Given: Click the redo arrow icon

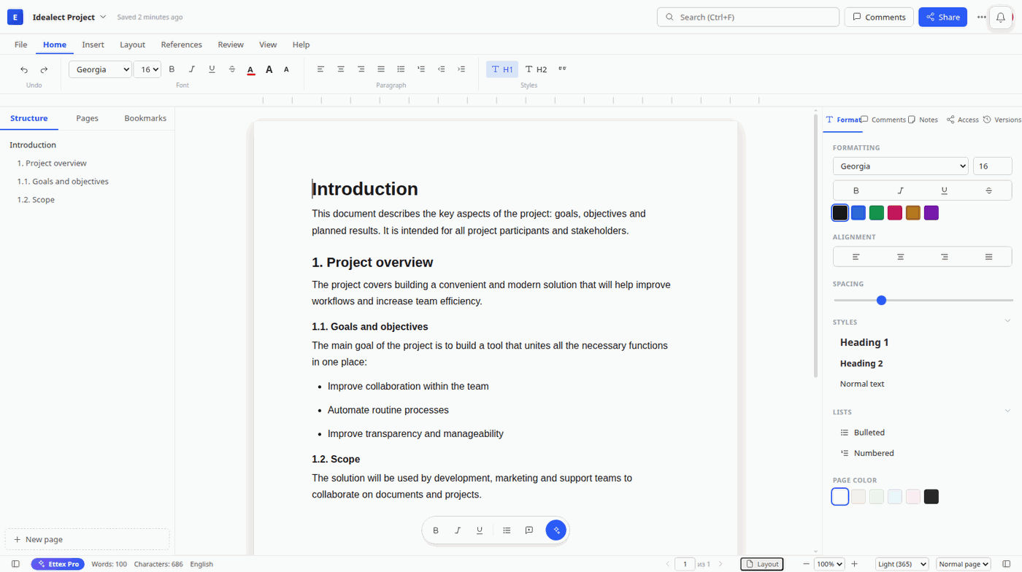Looking at the screenshot, I should click(44, 69).
